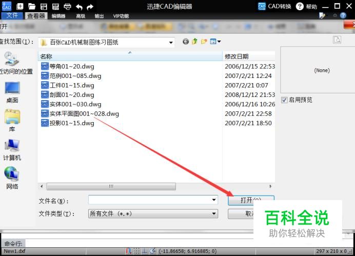The height and width of the screenshot is (256, 355).
Task: Expand the 查找范围 folder dropdown
Action: tap(171, 43)
